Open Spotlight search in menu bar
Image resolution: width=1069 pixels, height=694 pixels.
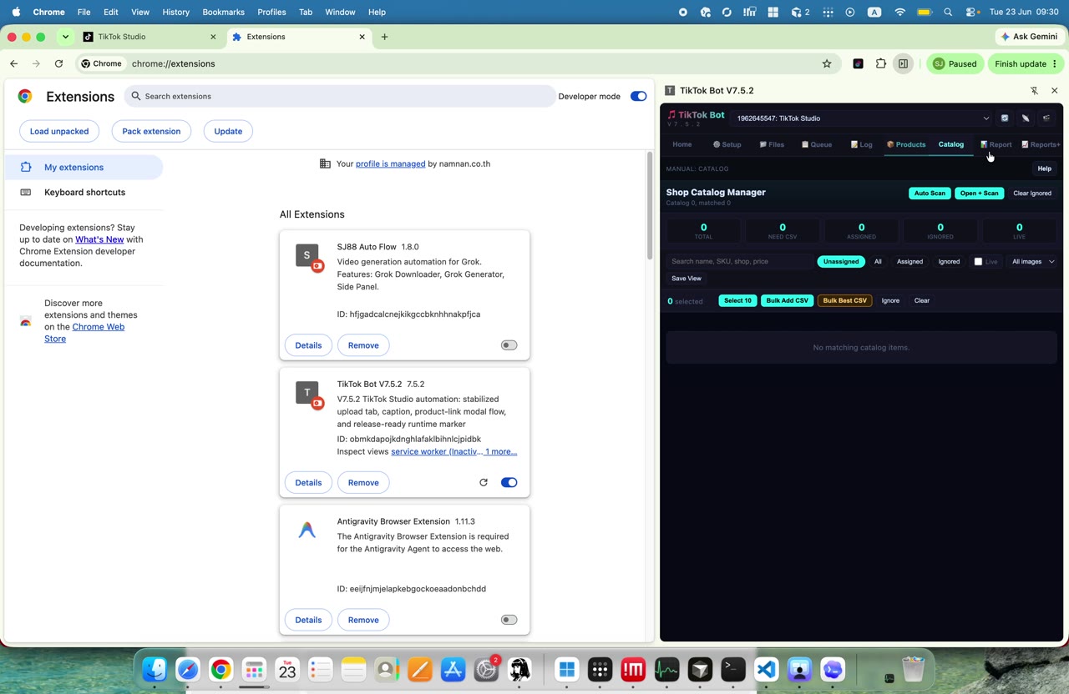coord(948,12)
